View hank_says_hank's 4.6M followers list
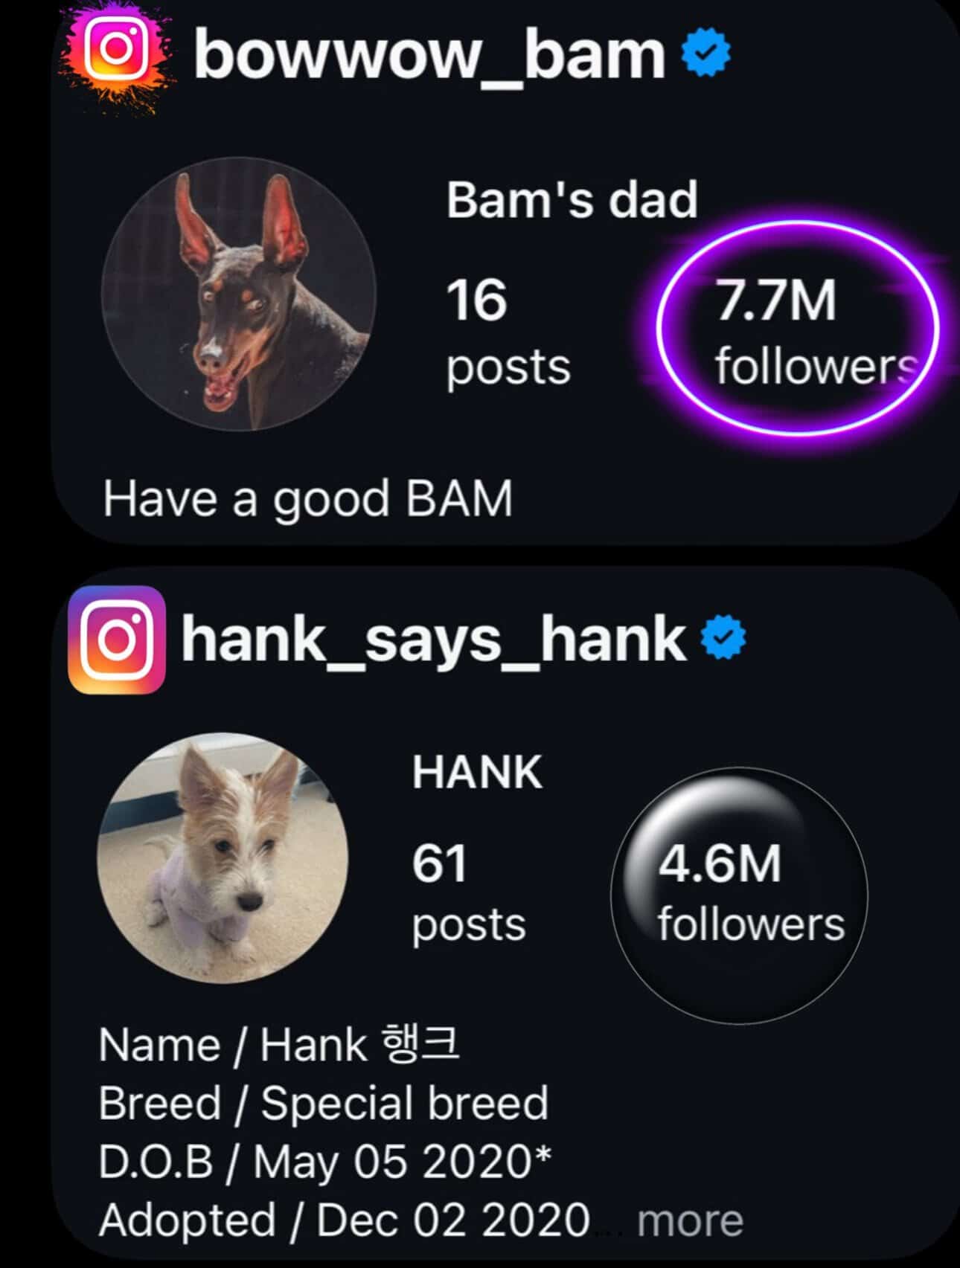 coord(744,894)
